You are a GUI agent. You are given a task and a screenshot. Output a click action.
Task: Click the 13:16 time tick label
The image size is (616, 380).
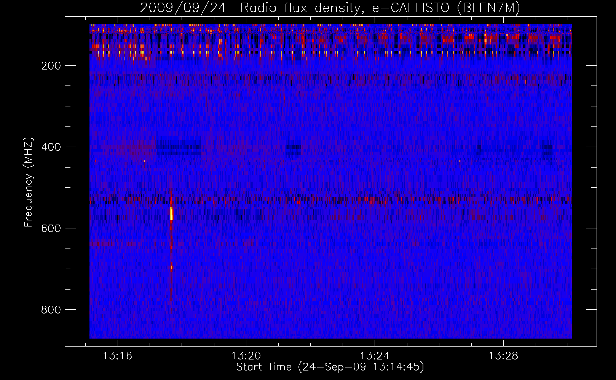click(x=118, y=356)
